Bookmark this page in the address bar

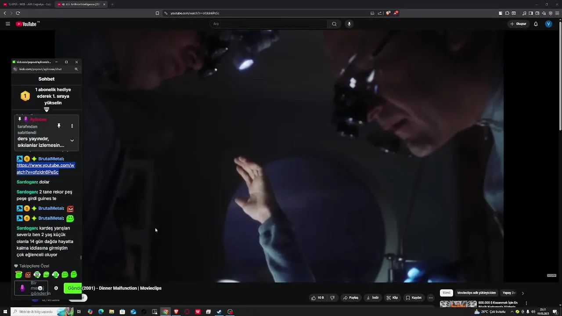tap(157, 13)
